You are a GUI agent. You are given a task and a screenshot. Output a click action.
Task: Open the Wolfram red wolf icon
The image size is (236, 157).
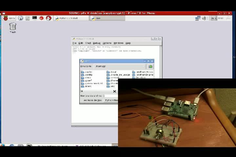pyautogui.click(x=49, y=18)
